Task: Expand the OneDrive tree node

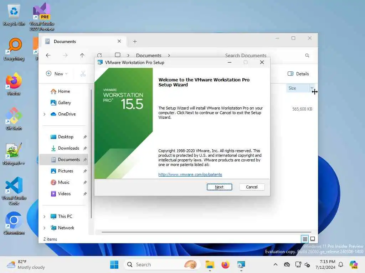Action: pyautogui.click(x=45, y=114)
